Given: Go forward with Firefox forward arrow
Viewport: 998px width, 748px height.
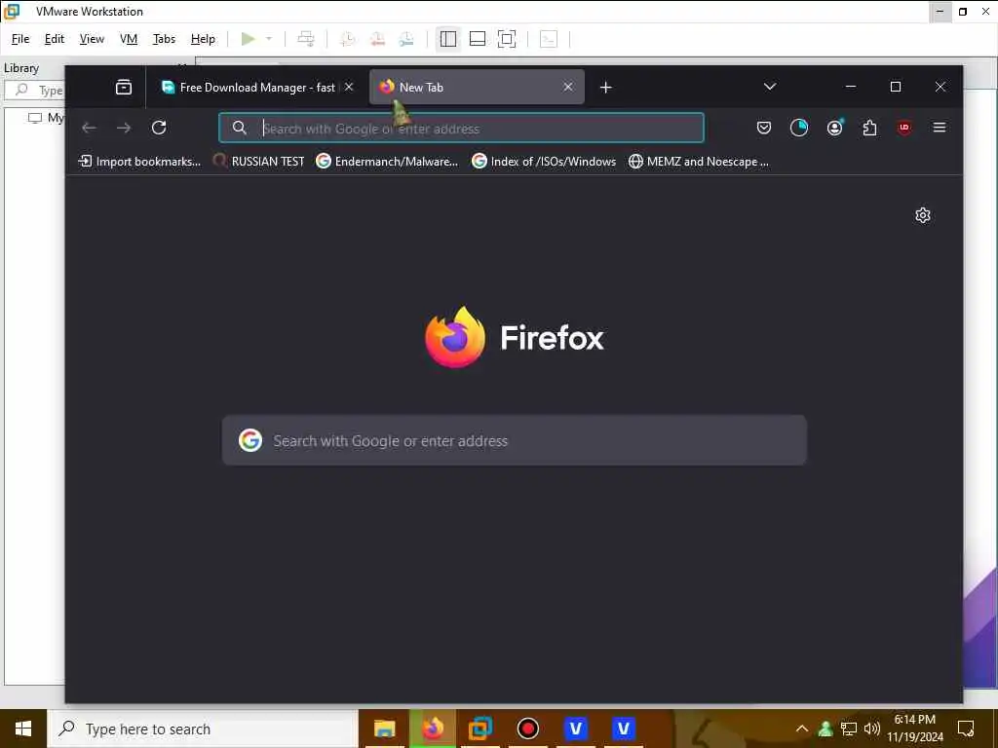Looking at the screenshot, I should (124, 128).
